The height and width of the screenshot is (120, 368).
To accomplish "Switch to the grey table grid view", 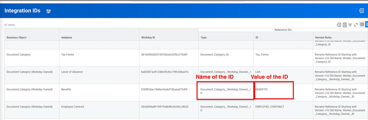I will pyautogui.click(x=362, y=25).
